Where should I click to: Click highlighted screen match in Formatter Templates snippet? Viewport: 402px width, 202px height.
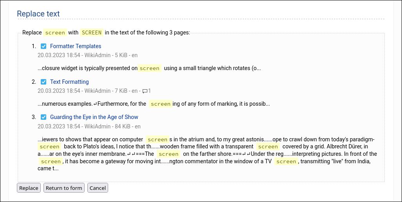click(150, 68)
